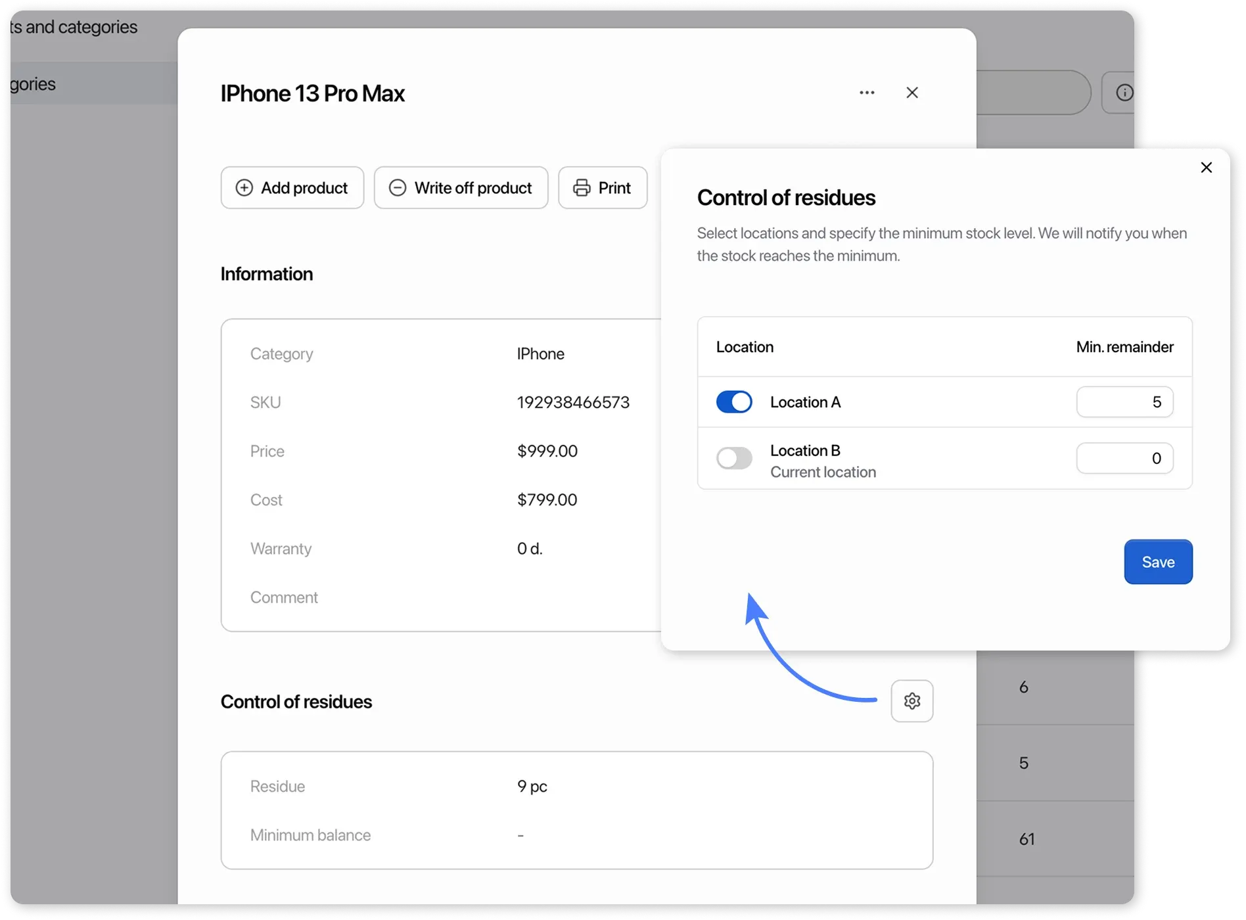Click the Add product button
The image size is (1246, 920).
pos(292,187)
